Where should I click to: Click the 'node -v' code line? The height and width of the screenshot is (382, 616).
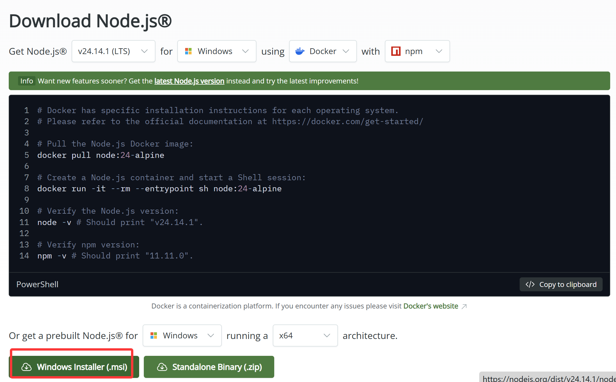120,222
